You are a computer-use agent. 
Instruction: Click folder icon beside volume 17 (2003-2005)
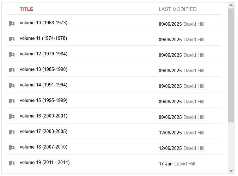12,132
